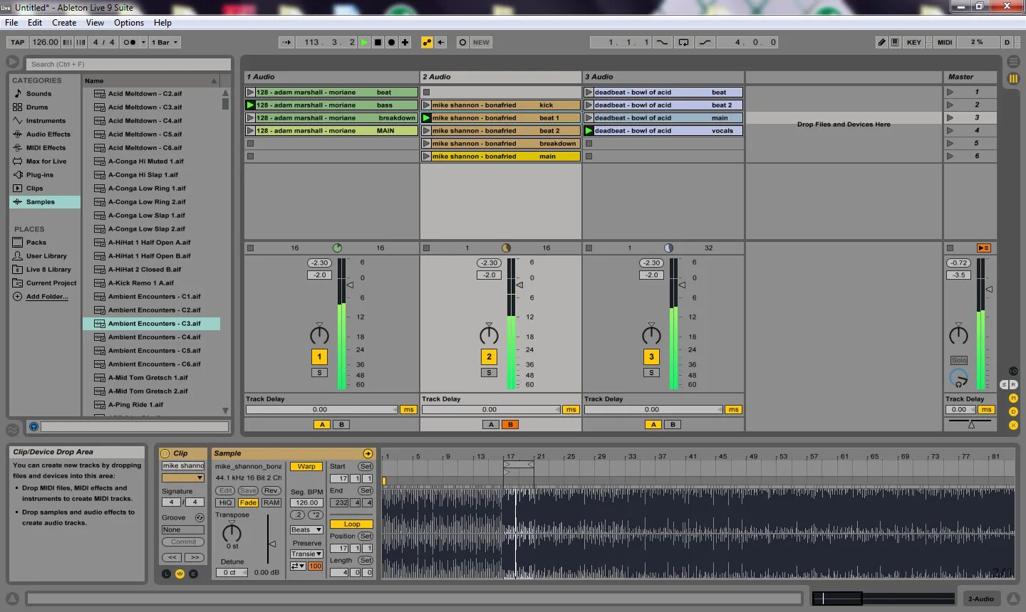
Task: Click the transport Play button
Action: 365,42
